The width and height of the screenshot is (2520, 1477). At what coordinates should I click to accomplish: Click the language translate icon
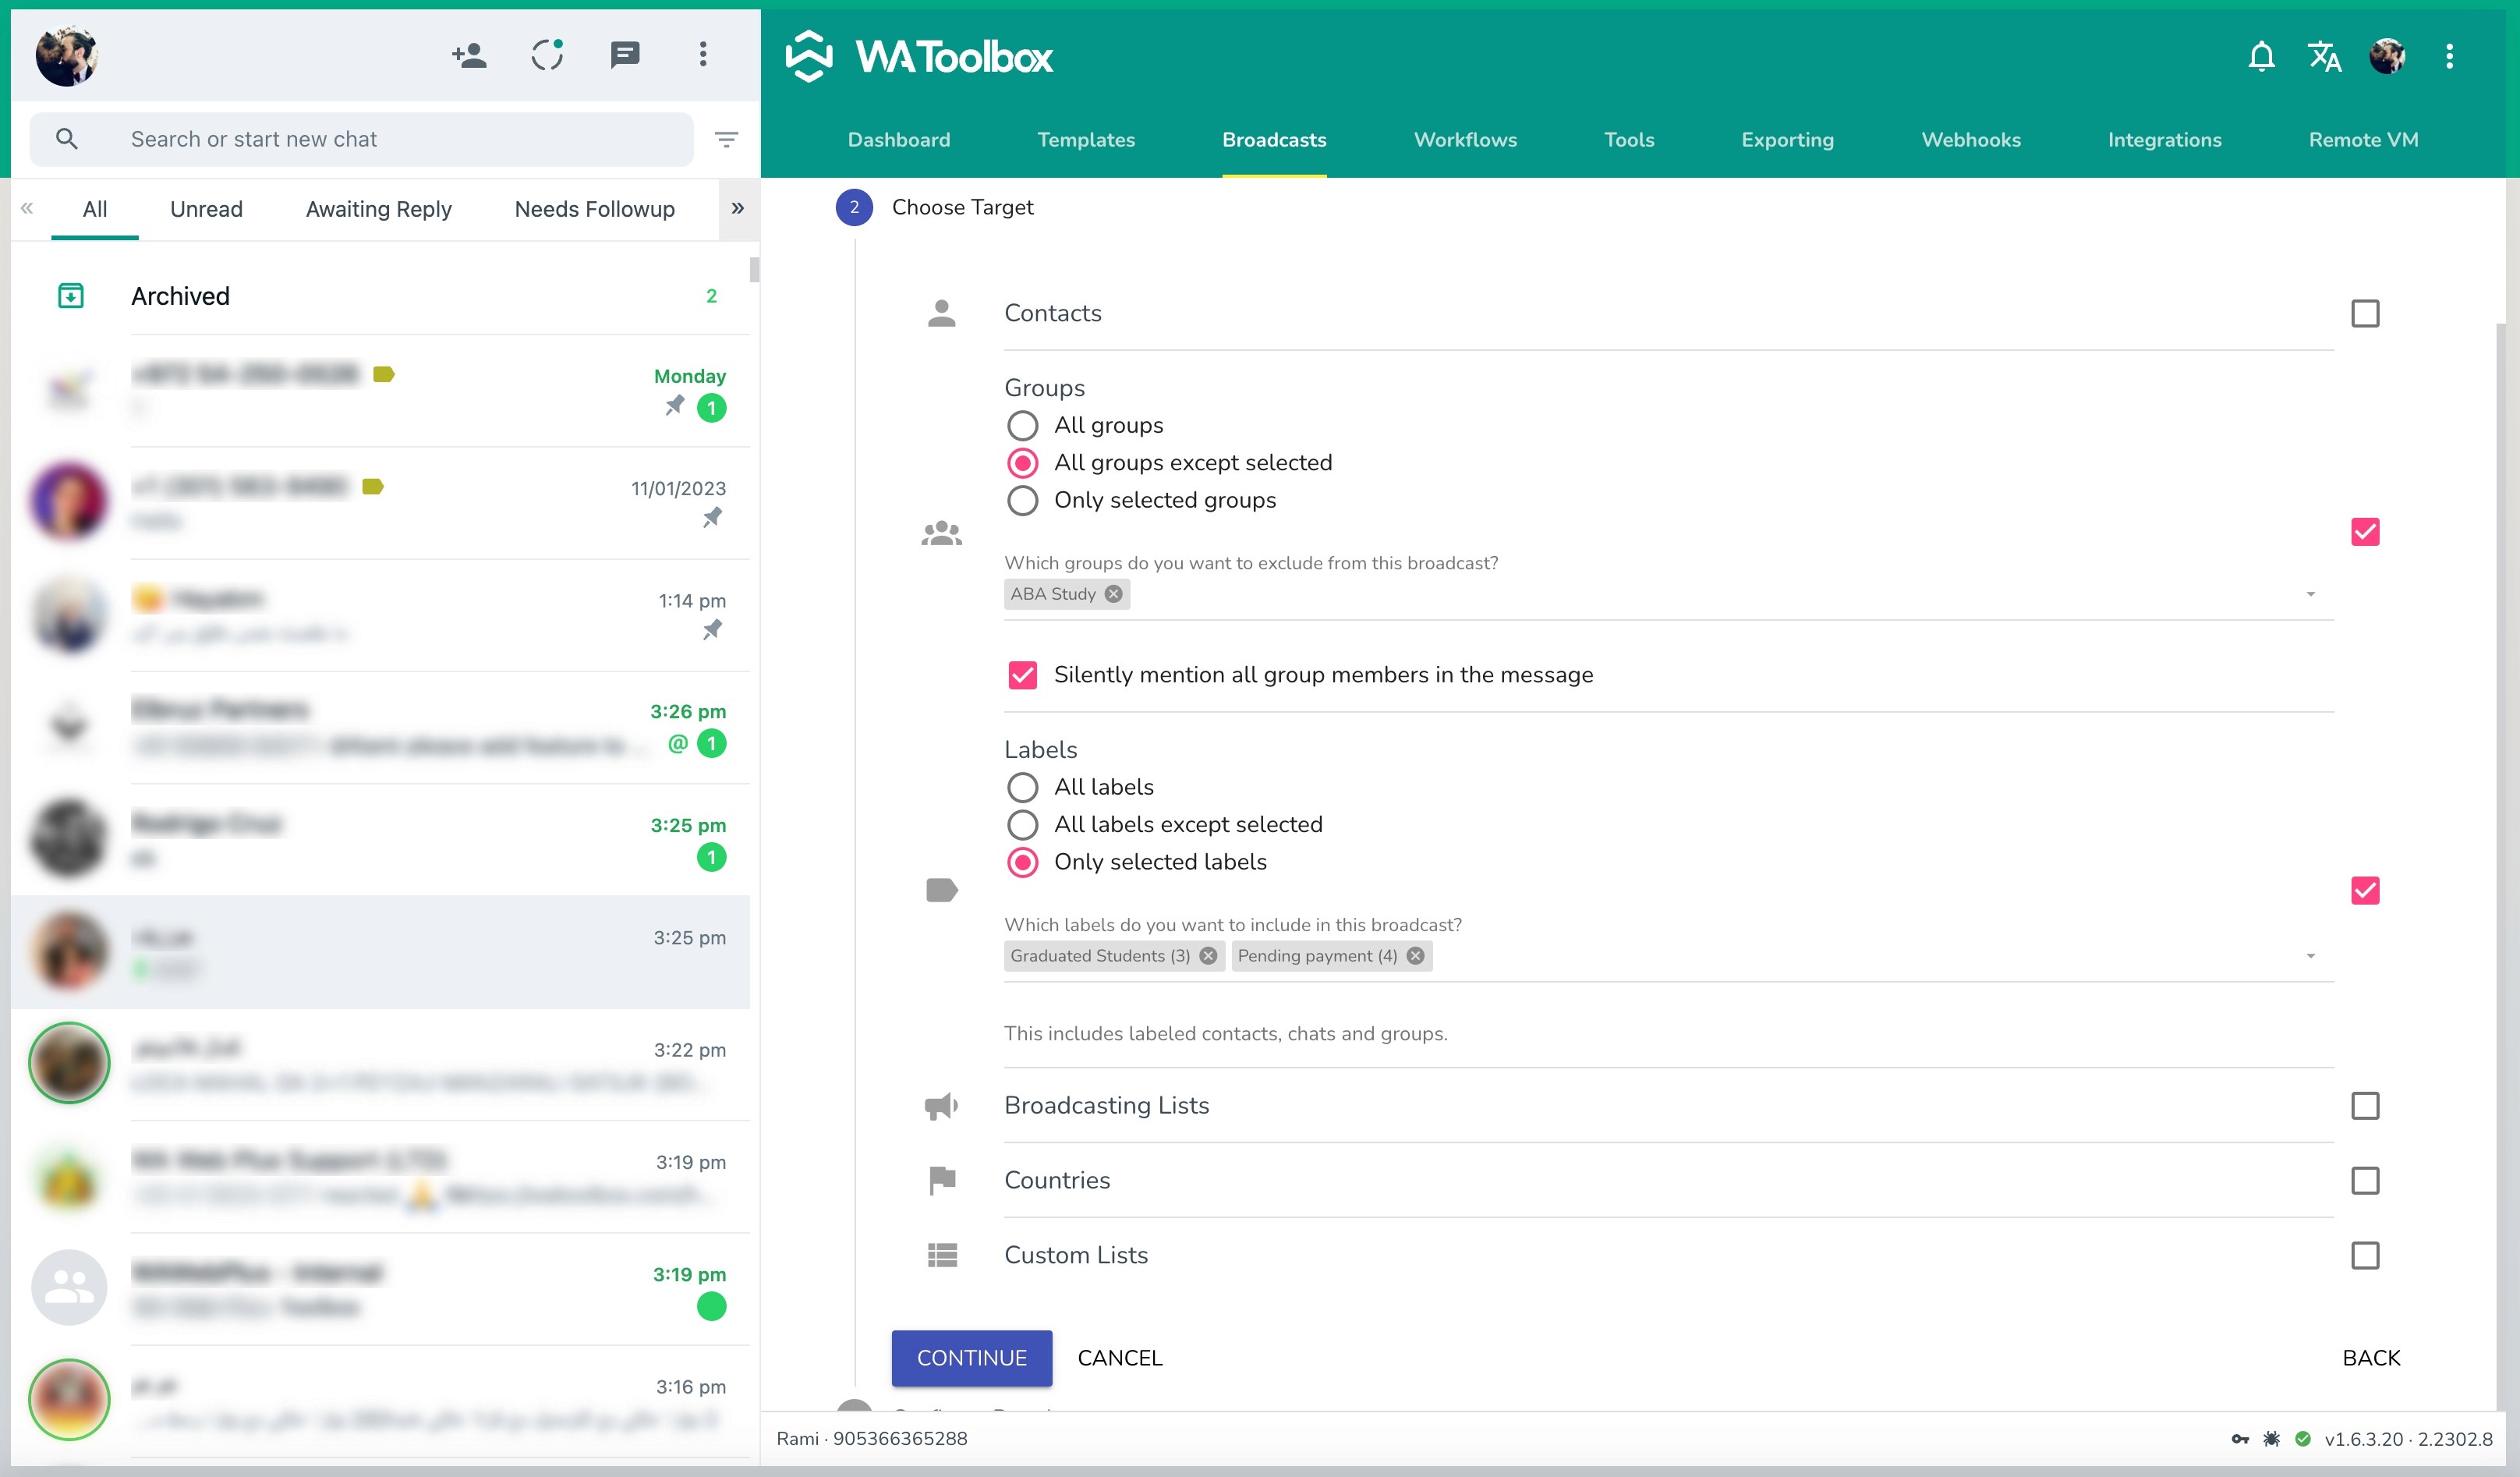[x=2324, y=56]
